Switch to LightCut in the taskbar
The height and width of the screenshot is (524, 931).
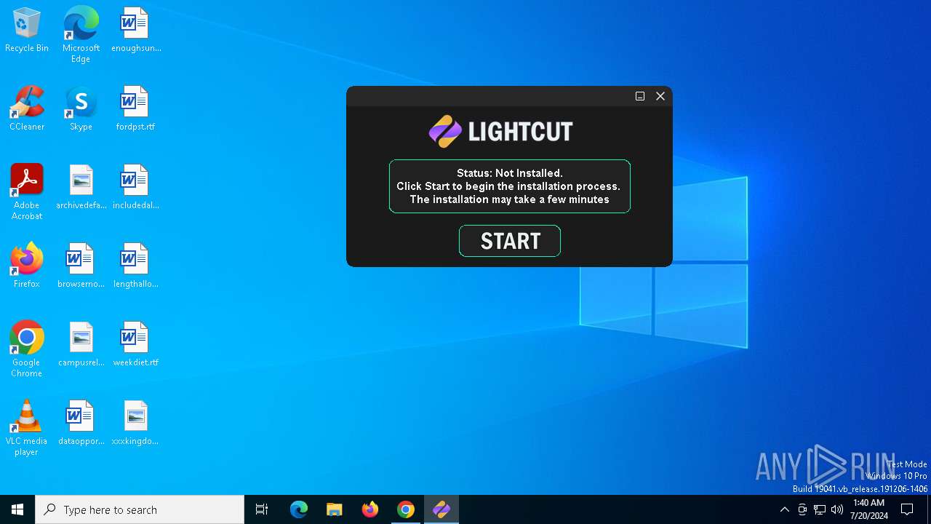point(441,509)
